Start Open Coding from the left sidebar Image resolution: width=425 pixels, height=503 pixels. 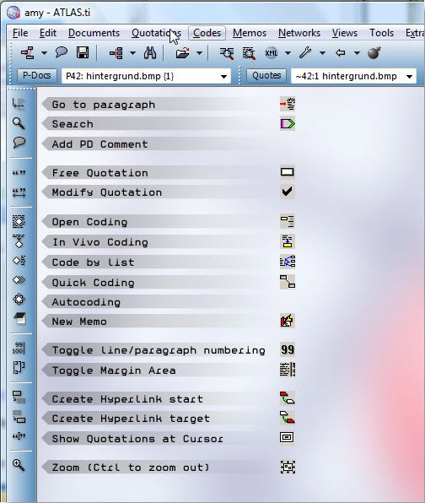[x=19, y=221]
